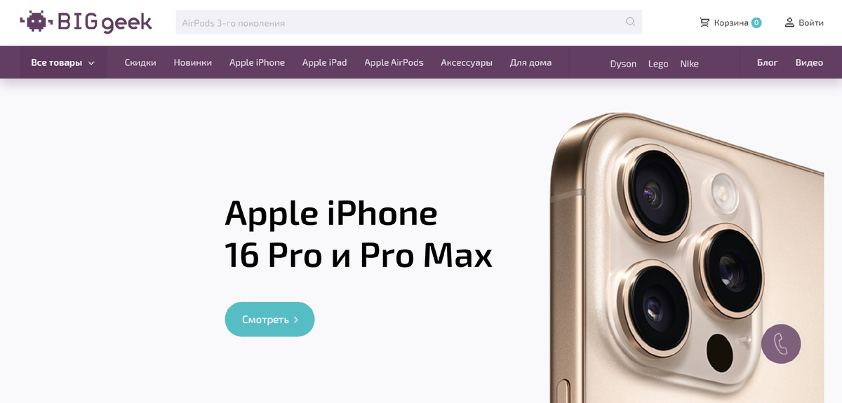Click the AirPods search input field

coord(408,22)
